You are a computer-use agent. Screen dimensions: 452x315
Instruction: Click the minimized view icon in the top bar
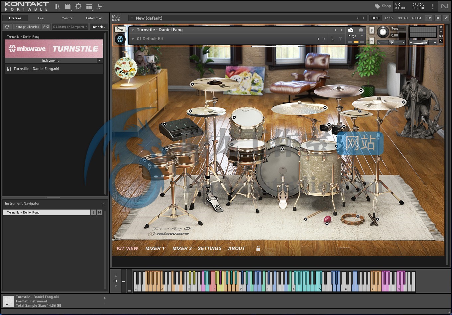coord(99,6)
